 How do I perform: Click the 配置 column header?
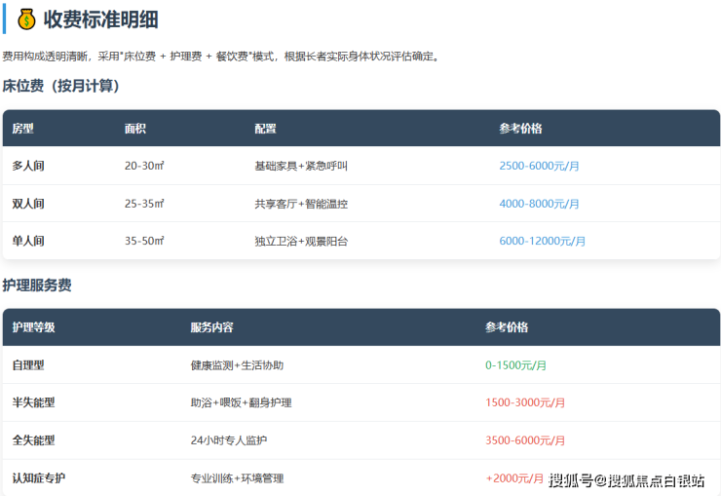pos(265,129)
